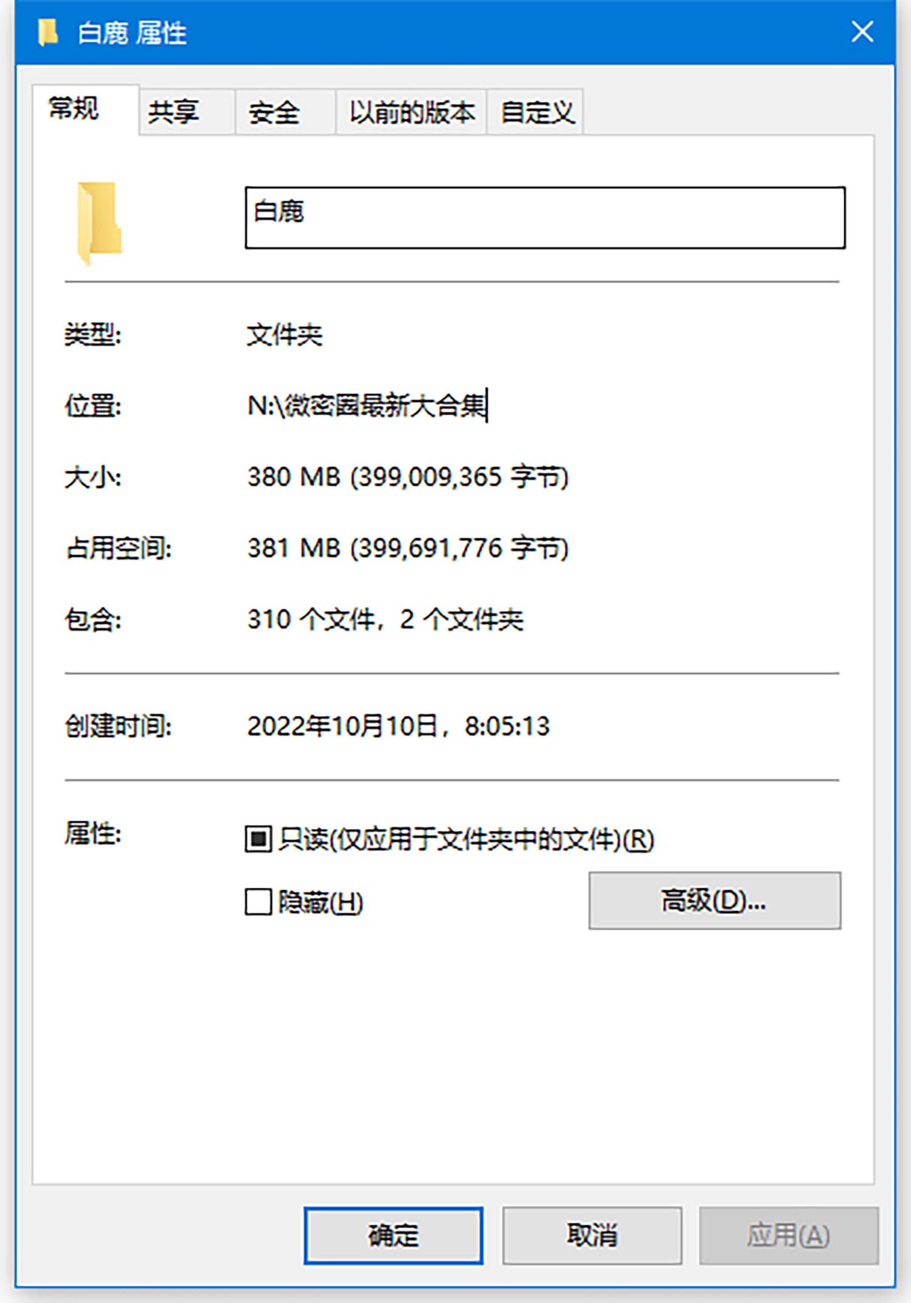Open the 高级(D)... advanced attributes
Image resolution: width=911 pixels, height=1303 pixels.
[715, 900]
